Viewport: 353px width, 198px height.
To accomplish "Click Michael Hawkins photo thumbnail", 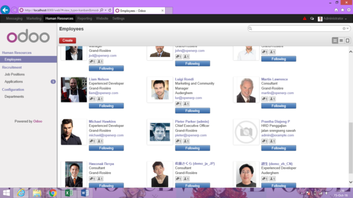I will tap(73, 132).
